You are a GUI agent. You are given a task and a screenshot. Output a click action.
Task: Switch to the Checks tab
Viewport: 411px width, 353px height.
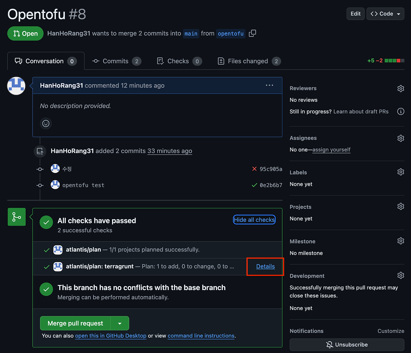[179, 61]
